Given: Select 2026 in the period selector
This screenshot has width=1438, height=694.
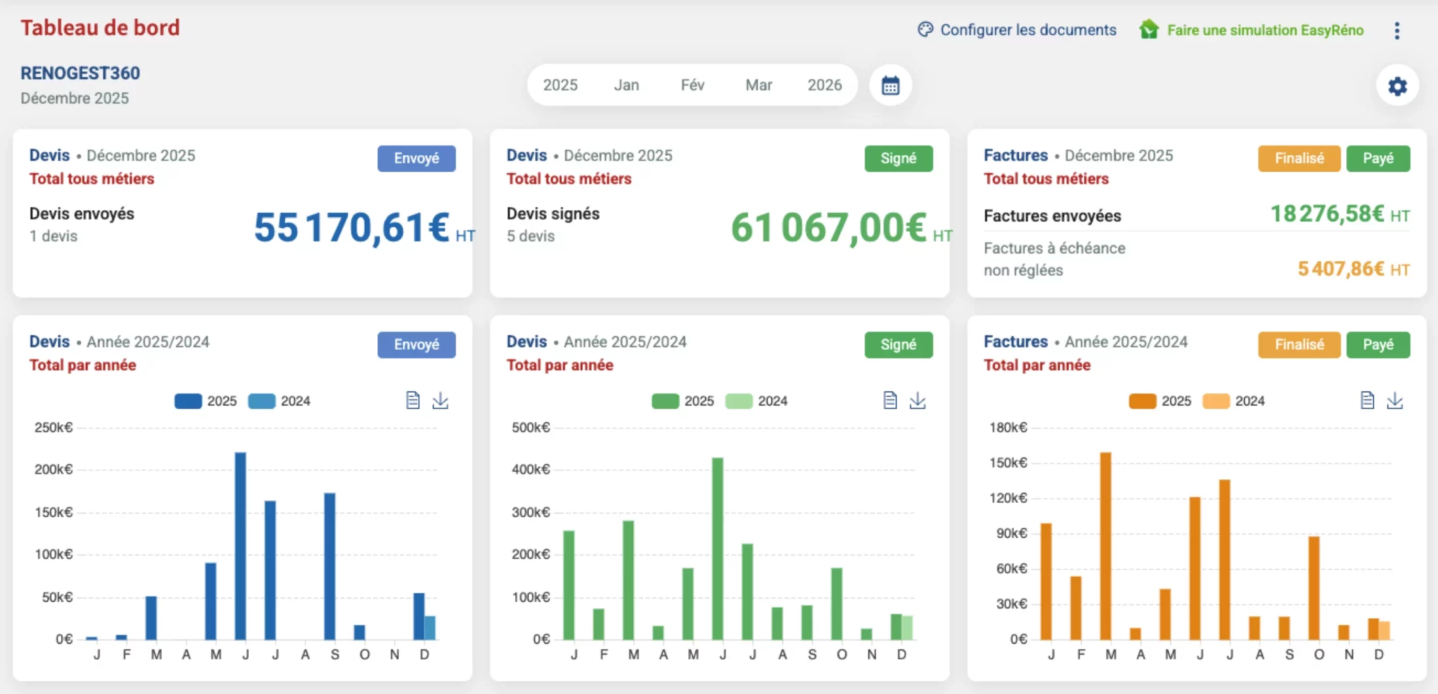Looking at the screenshot, I should tap(824, 85).
